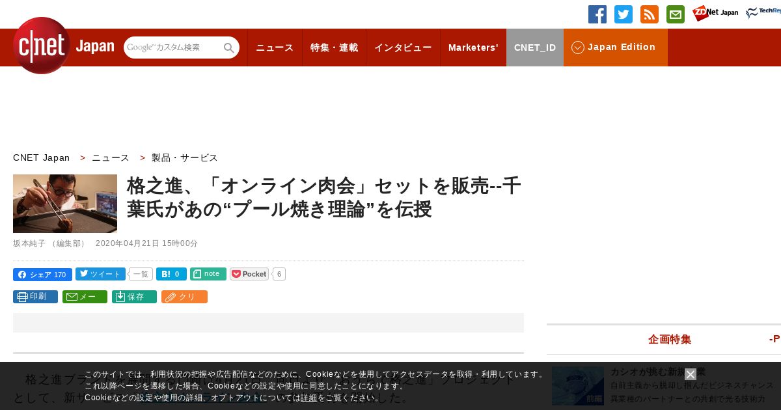This screenshot has width=781, height=410.
Task: Follow the ニュース breadcrumb link
Action: pos(111,157)
